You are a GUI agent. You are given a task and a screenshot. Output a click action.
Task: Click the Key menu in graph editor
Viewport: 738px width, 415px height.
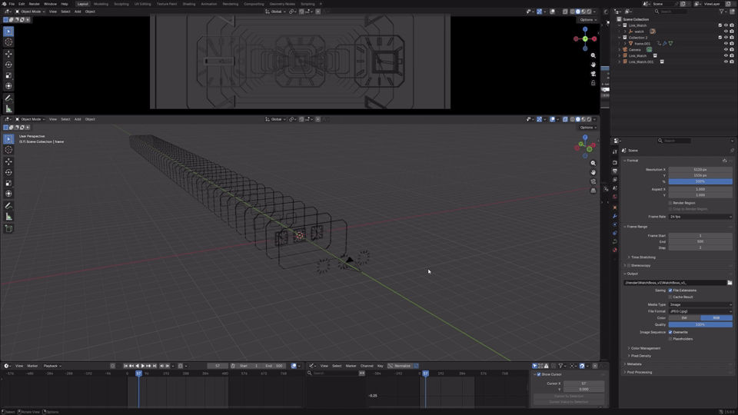tap(381, 366)
